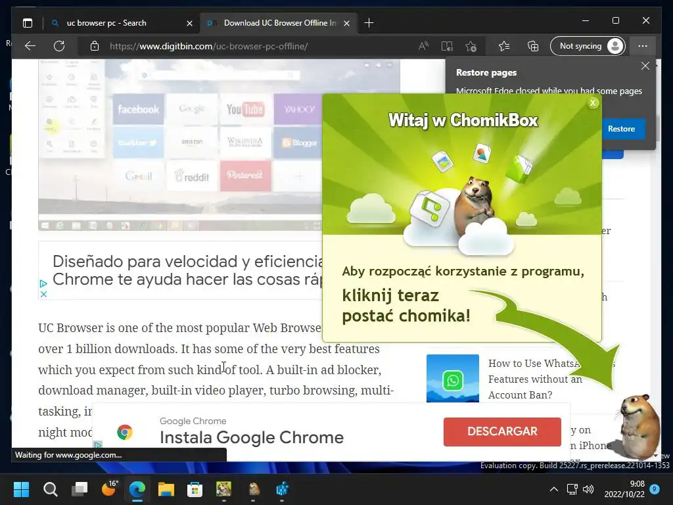Close the 'uc browser pc - Search' tab

(189, 23)
